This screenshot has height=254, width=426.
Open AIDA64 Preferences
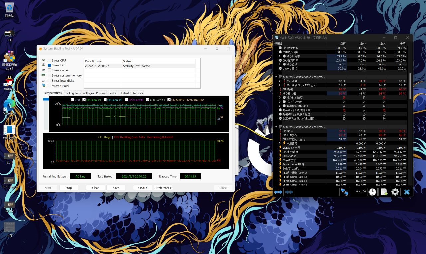click(163, 188)
